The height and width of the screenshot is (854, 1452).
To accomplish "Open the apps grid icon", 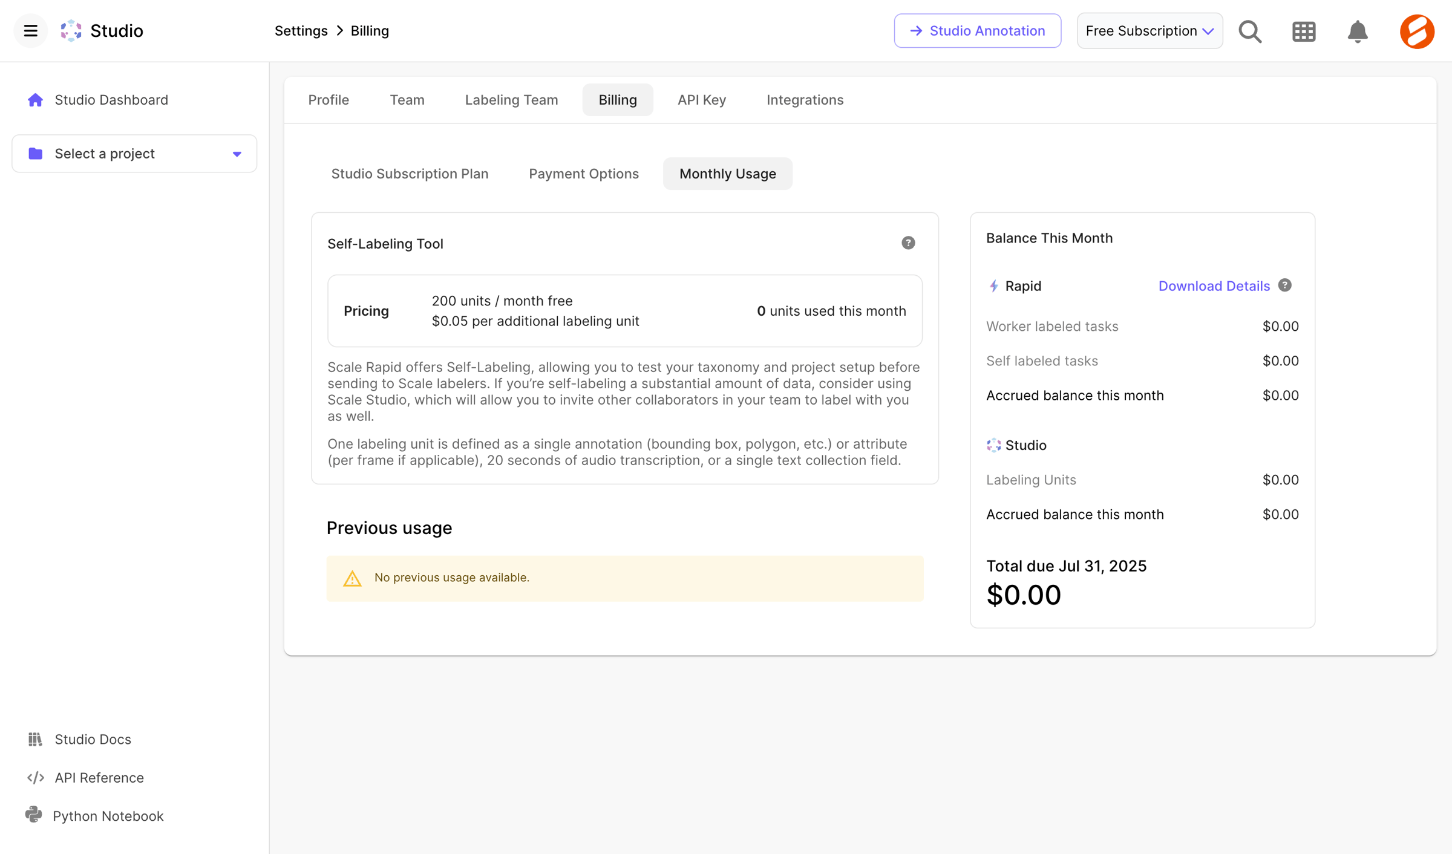I will point(1304,31).
